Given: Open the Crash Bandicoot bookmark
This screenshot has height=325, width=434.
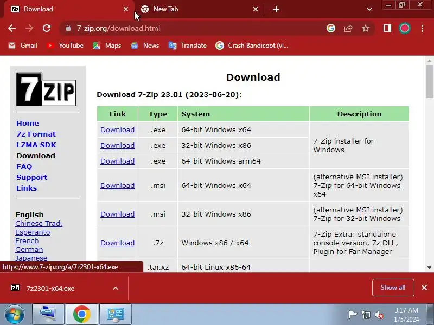Looking at the screenshot, I should tap(252, 45).
